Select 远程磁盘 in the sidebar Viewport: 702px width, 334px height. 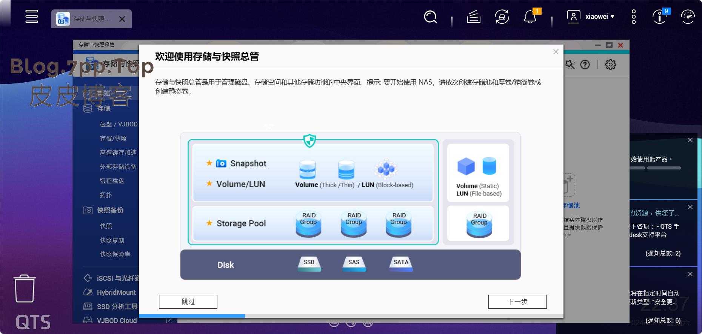(112, 181)
